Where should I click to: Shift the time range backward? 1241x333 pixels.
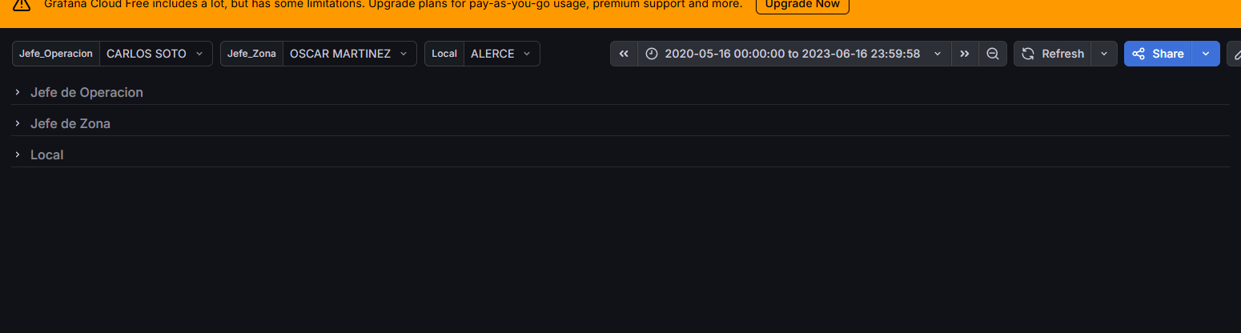(x=624, y=54)
